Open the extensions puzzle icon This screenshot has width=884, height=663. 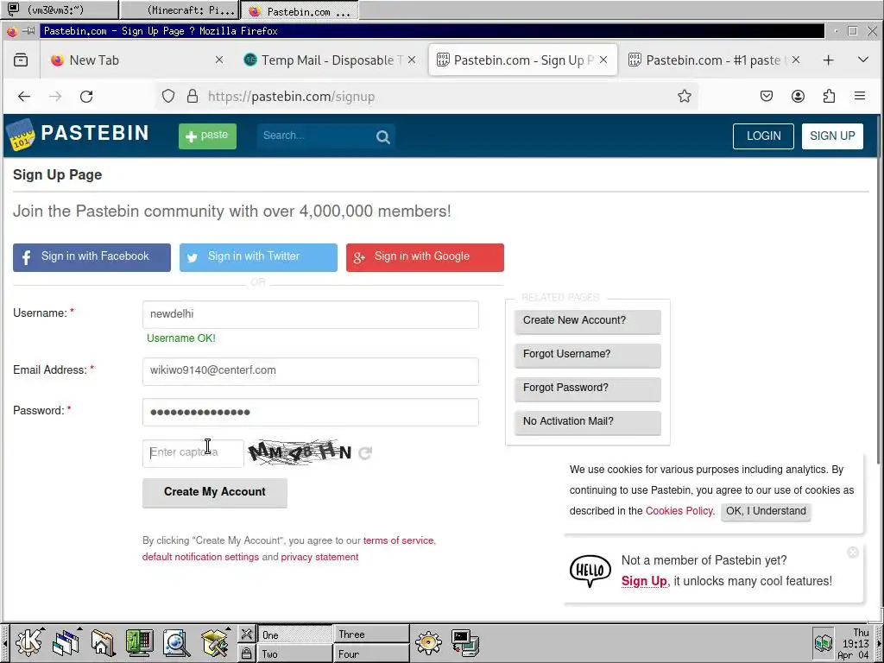(x=829, y=97)
